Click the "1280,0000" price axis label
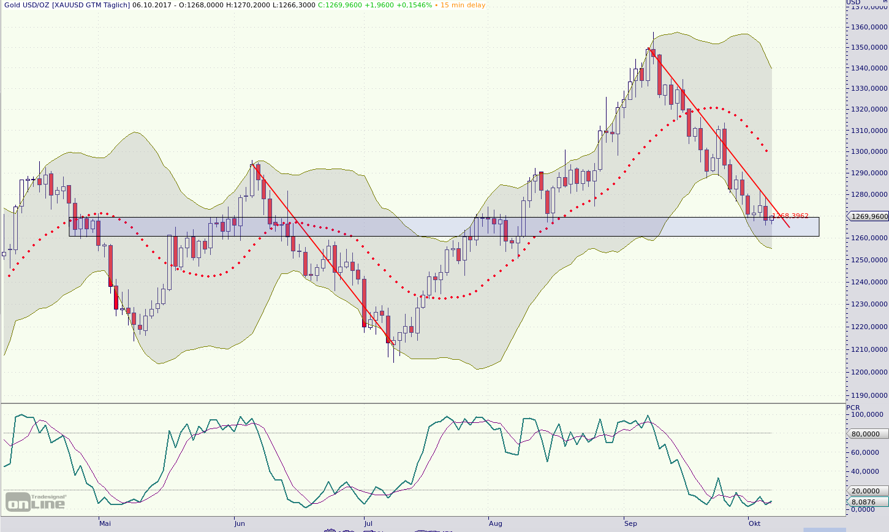Viewport: 889px width, 532px height. [x=869, y=194]
